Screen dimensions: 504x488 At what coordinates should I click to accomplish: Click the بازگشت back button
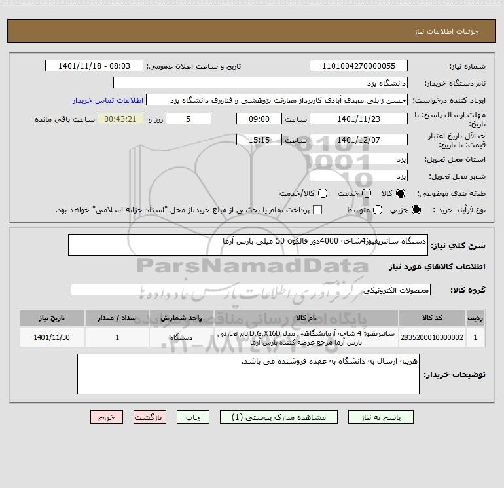[150, 417]
